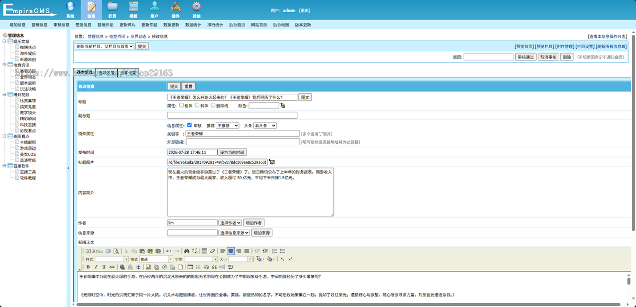Click the Remove Format eraser icon
The image size is (636, 307).
[212, 251]
